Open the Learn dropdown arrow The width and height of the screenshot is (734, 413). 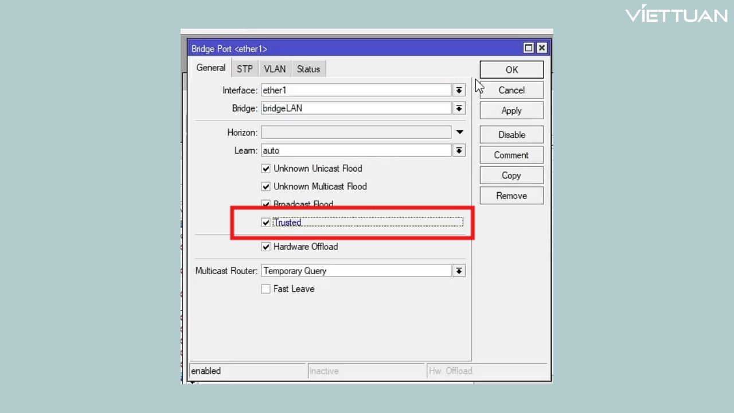[x=459, y=150]
